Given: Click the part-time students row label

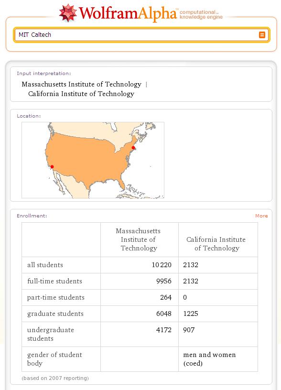Looking at the screenshot, I should click(x=56, y=297).
